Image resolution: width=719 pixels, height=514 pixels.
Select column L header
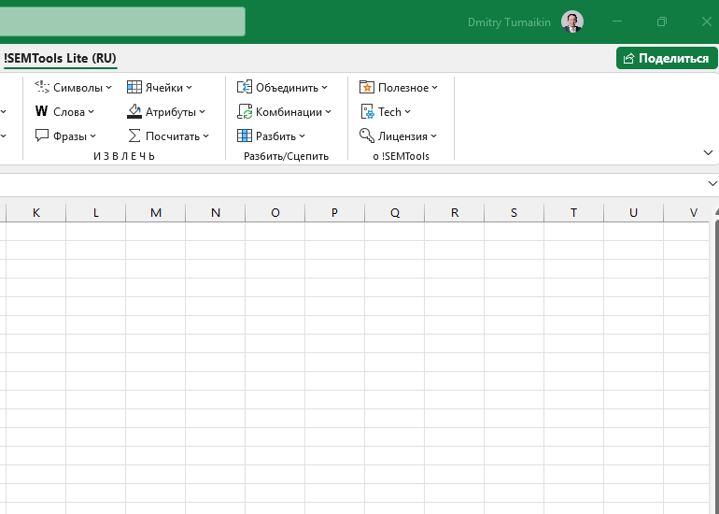point(96,212)
